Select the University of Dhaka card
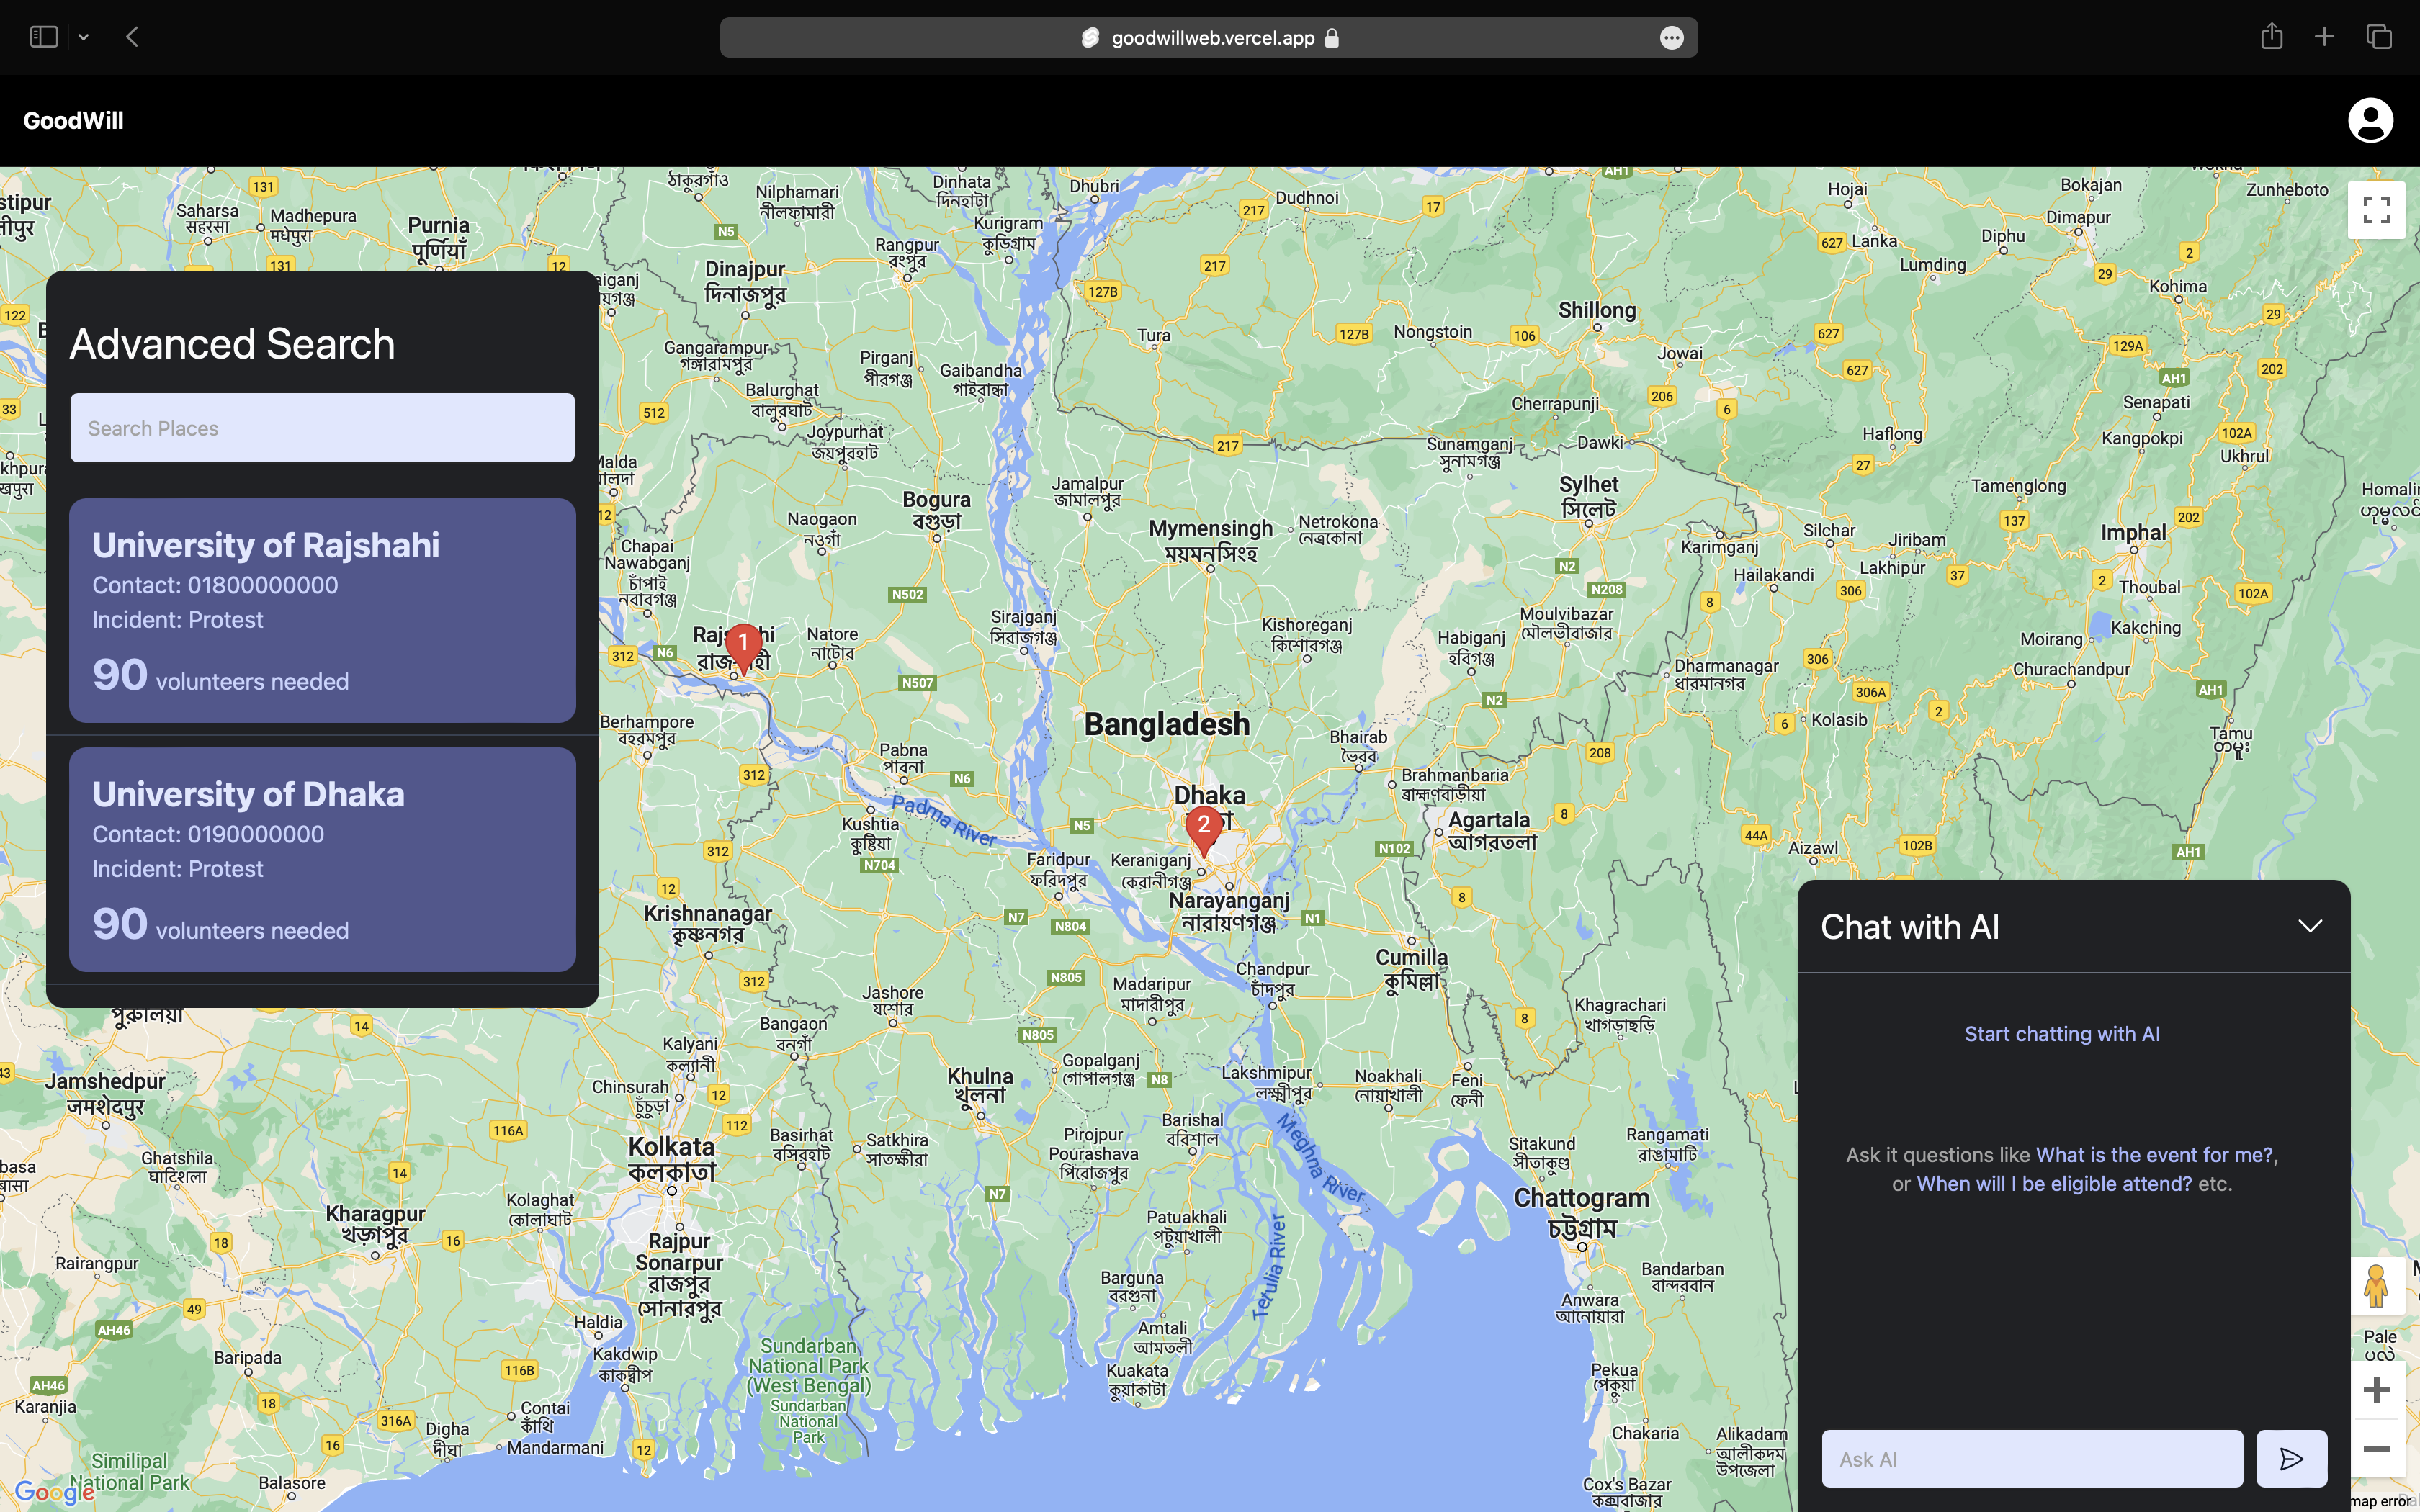 pos(322,859)
